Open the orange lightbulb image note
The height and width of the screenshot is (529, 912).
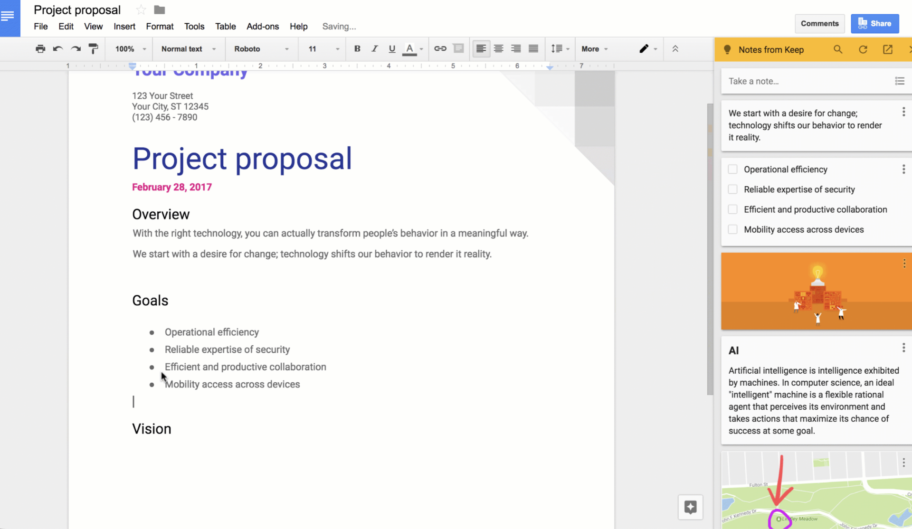tap(817, 292)
